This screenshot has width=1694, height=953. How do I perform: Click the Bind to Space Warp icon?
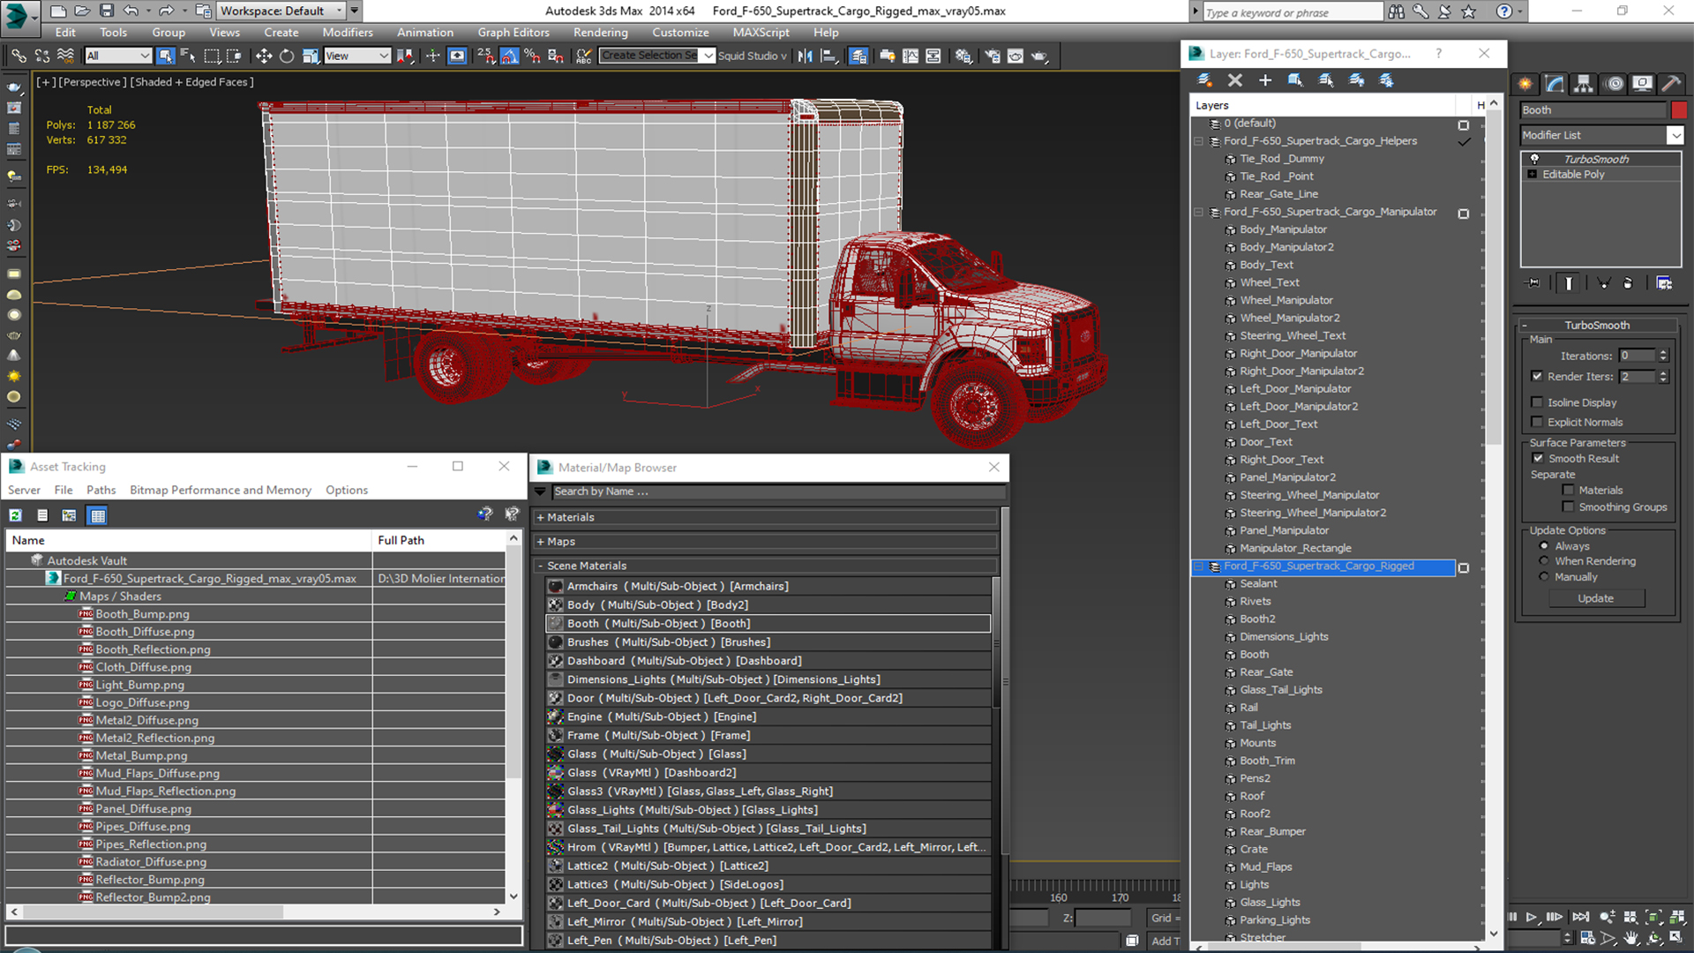click(65, 56)
